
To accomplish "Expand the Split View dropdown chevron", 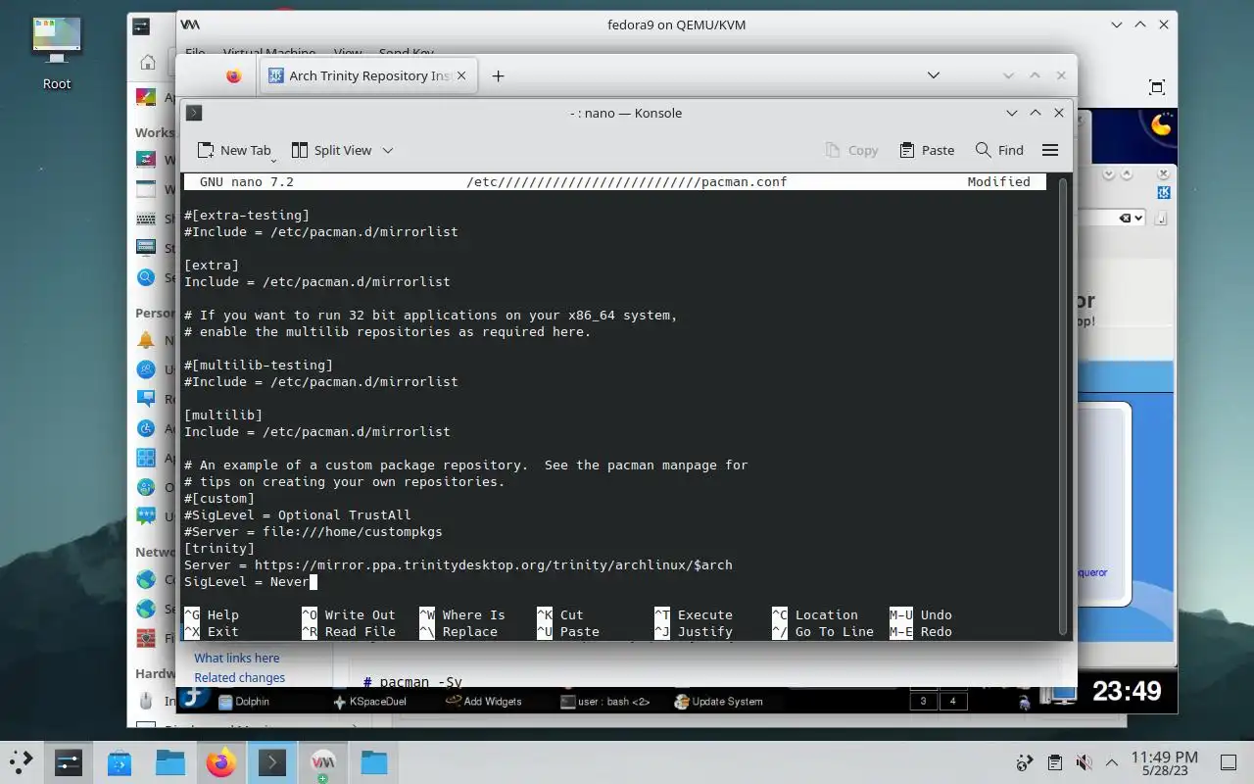I will [x=388, y=150].
